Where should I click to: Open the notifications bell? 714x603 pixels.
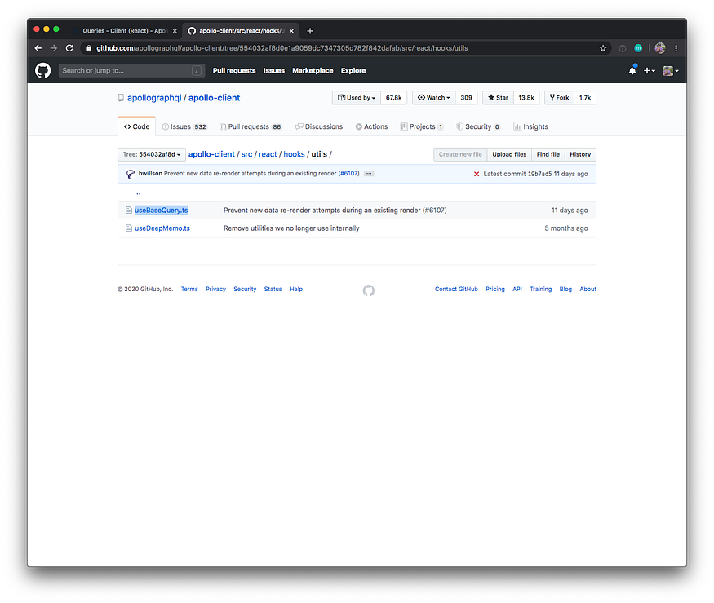click(632, 70)
